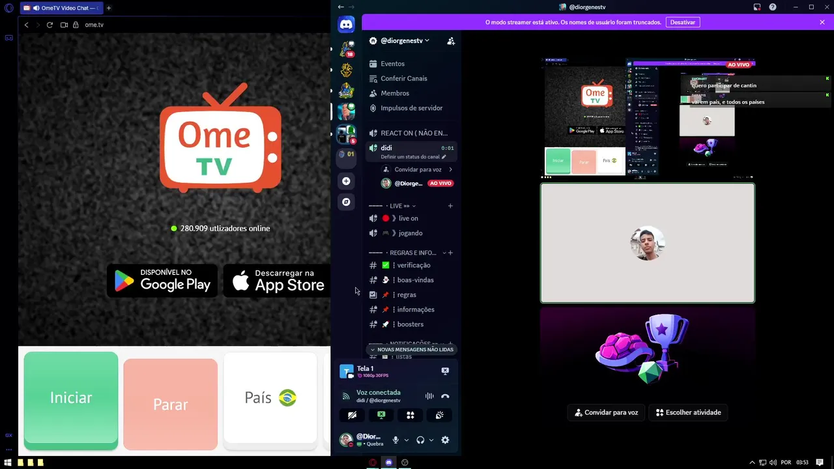Mute the microphone in Discord user panel

[395, 440]
